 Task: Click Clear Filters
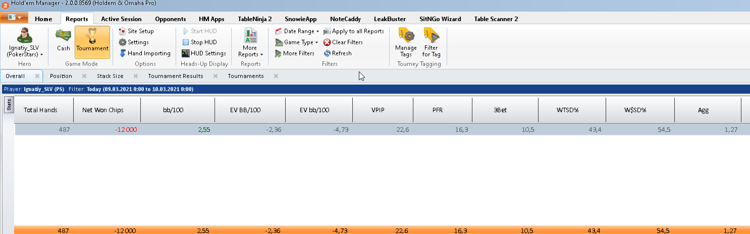pos(343,42)
